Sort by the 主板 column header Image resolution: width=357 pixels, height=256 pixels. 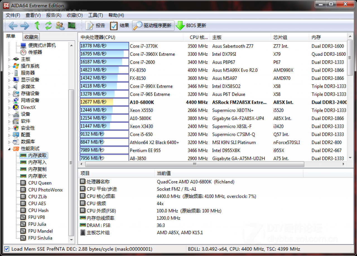pos(241,37)
